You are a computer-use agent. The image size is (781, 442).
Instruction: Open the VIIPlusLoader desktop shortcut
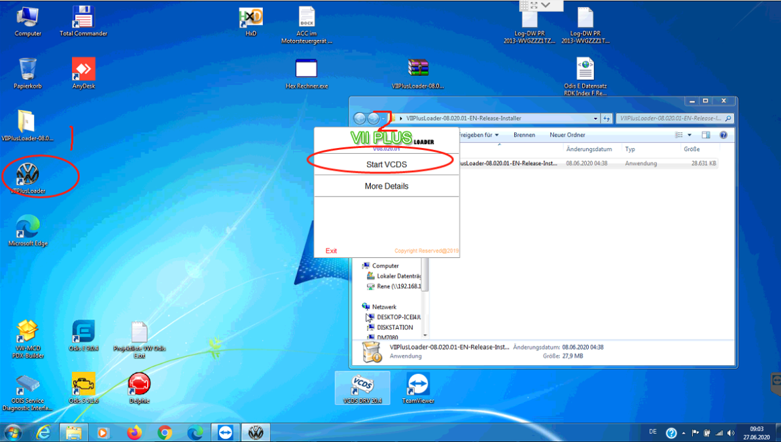[x=27, y=175]
